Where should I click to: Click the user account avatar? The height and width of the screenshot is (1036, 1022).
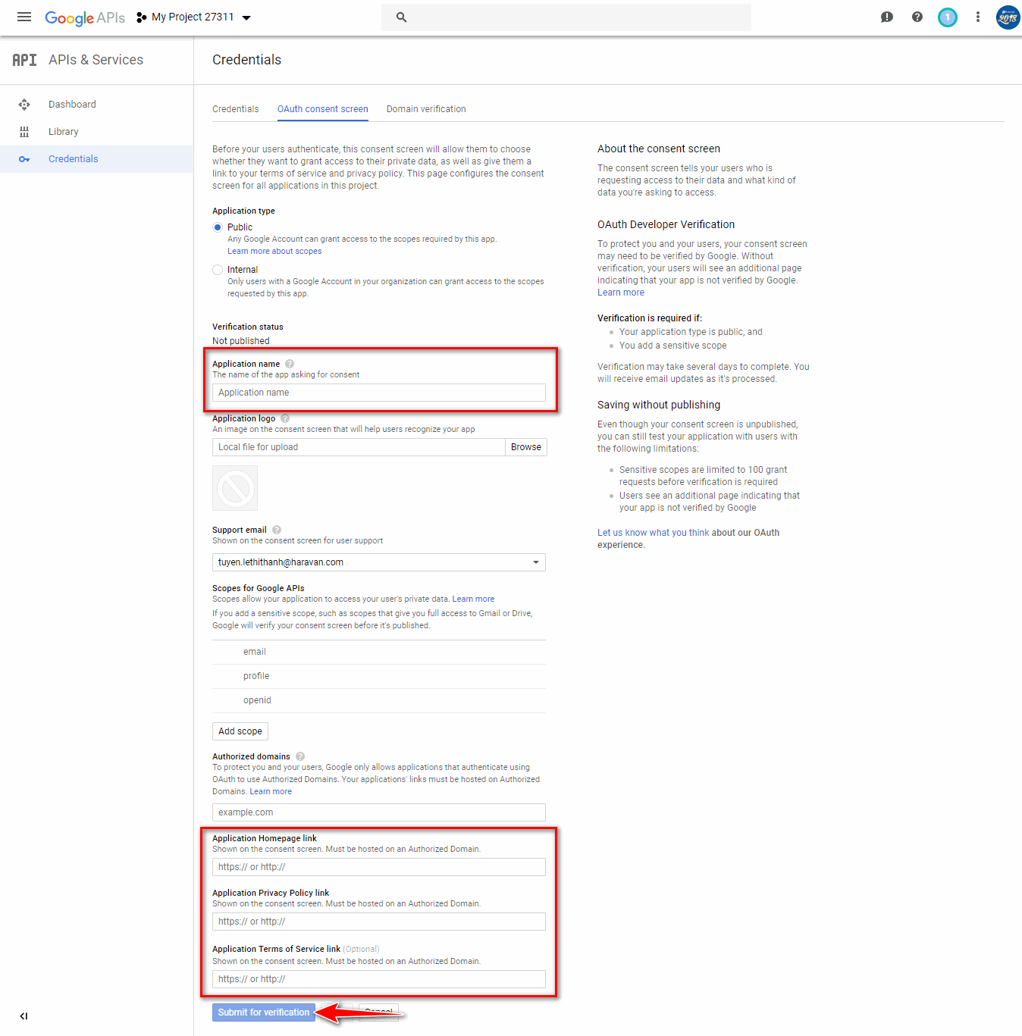pos(1008,17)
